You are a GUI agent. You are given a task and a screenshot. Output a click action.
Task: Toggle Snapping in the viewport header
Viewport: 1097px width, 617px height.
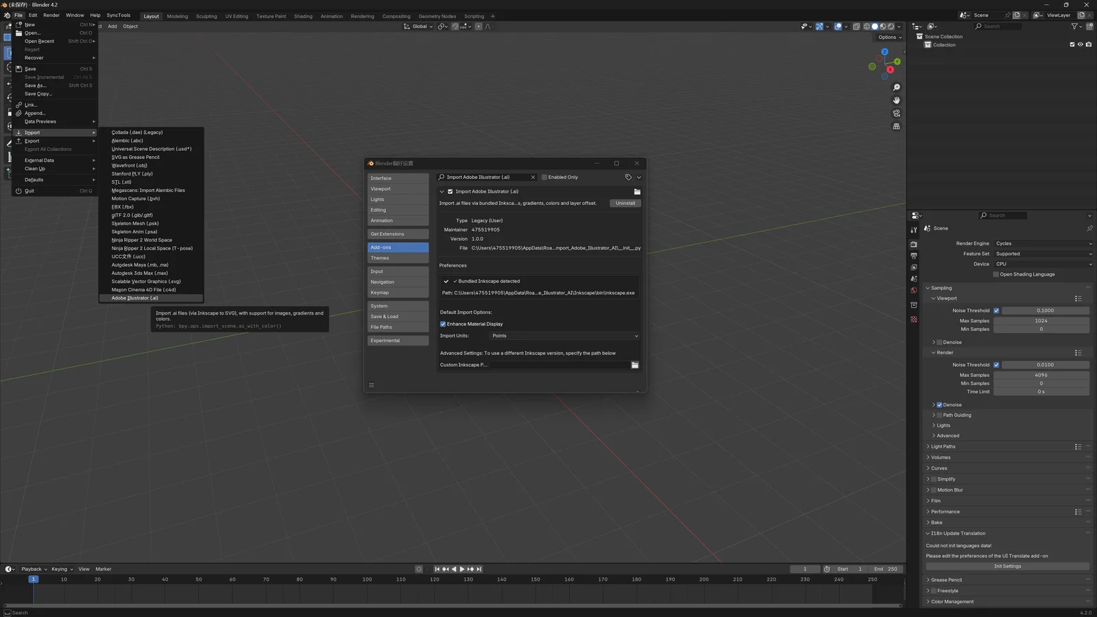455,26
